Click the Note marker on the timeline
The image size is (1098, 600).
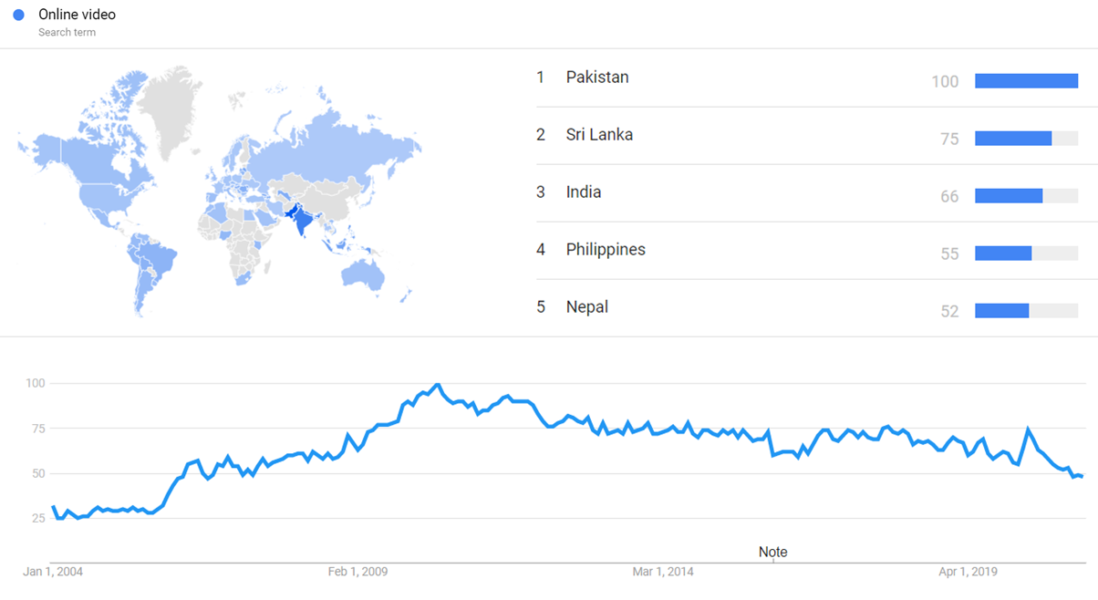coord(772,552)
